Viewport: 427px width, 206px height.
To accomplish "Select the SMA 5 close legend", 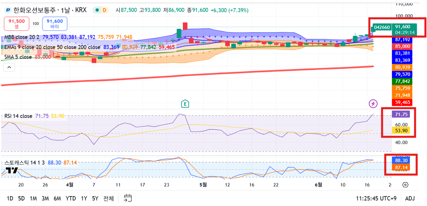I will click(18, 57).
